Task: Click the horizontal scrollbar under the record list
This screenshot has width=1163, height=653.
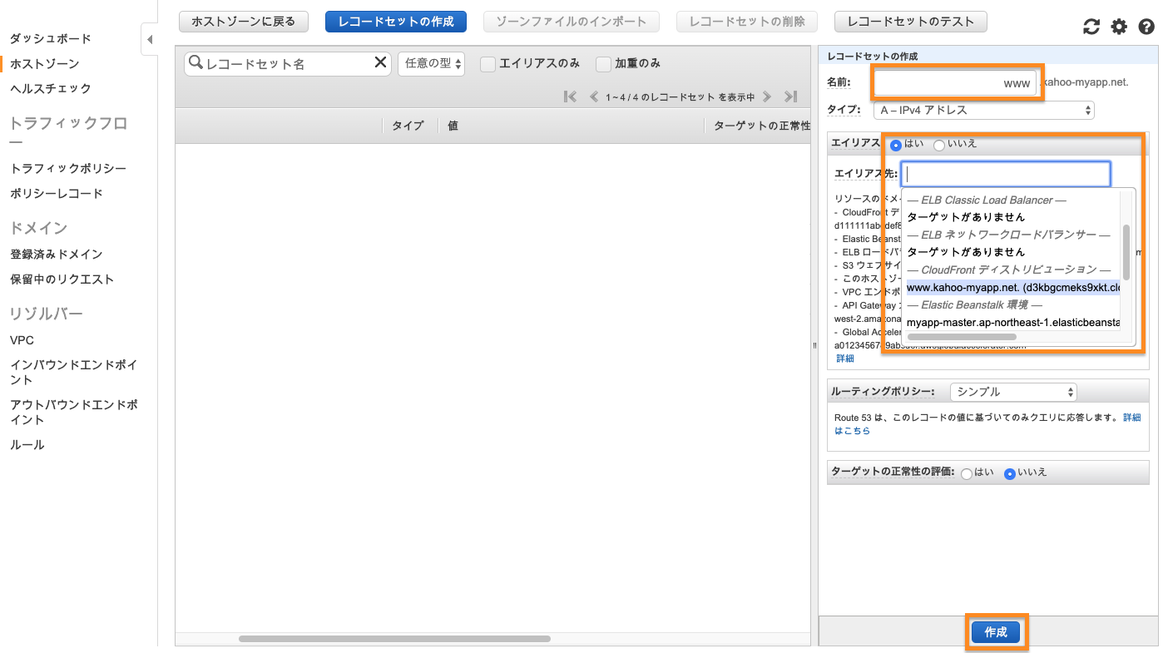Action: click(394, 639)
